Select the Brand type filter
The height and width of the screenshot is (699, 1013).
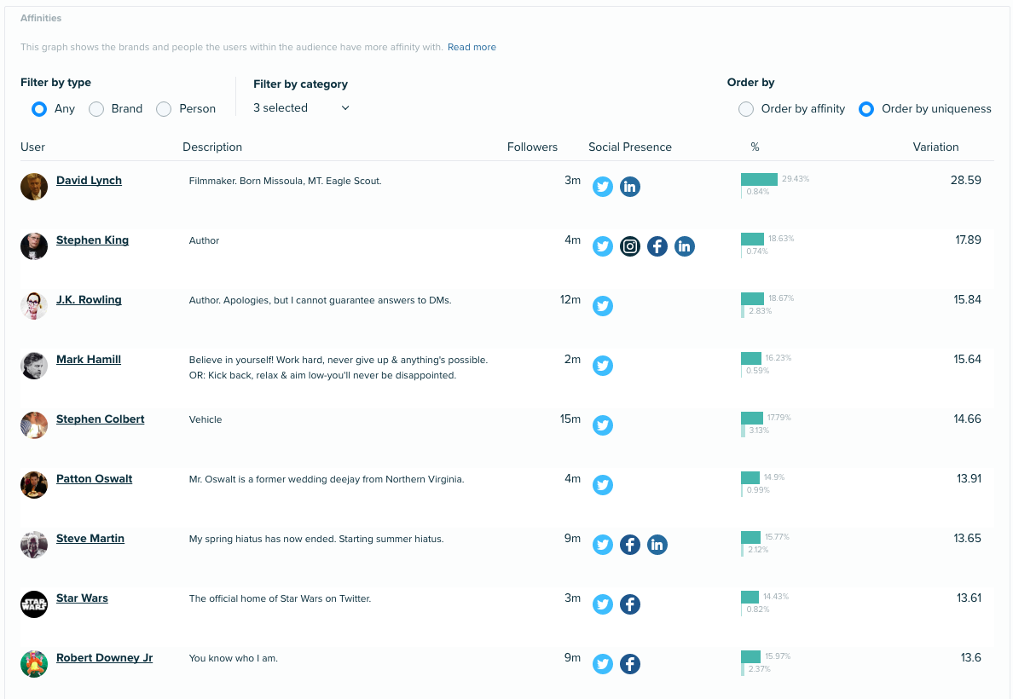96,109
